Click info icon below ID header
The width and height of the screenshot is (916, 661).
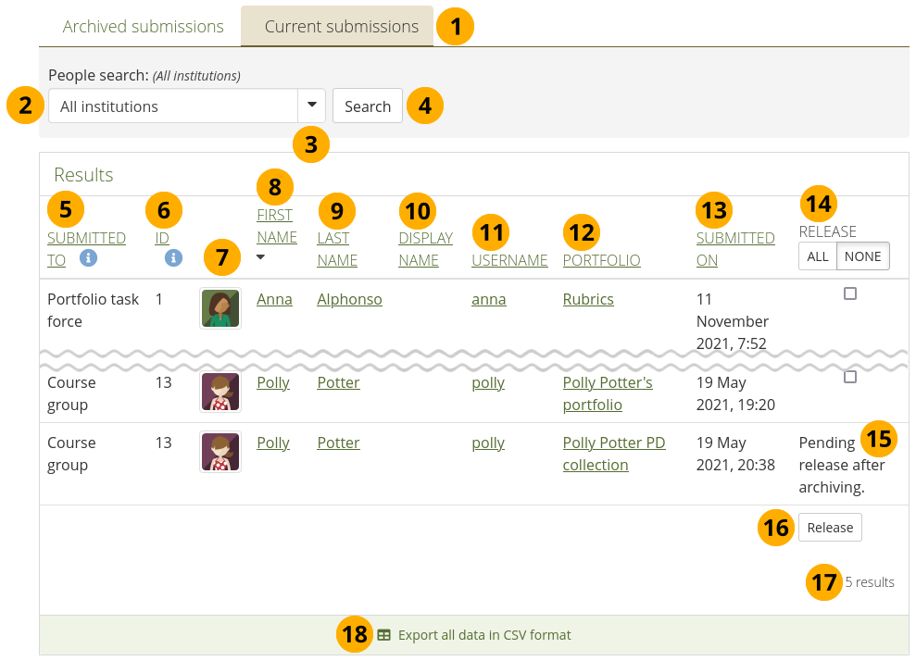(173, 258)
